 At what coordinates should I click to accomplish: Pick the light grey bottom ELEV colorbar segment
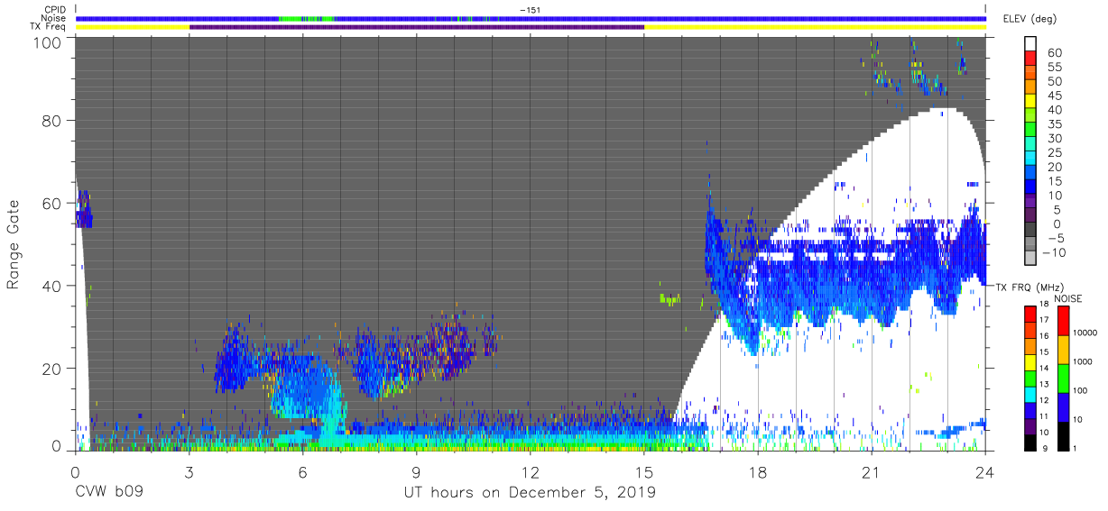click(x=1032, y=259)
